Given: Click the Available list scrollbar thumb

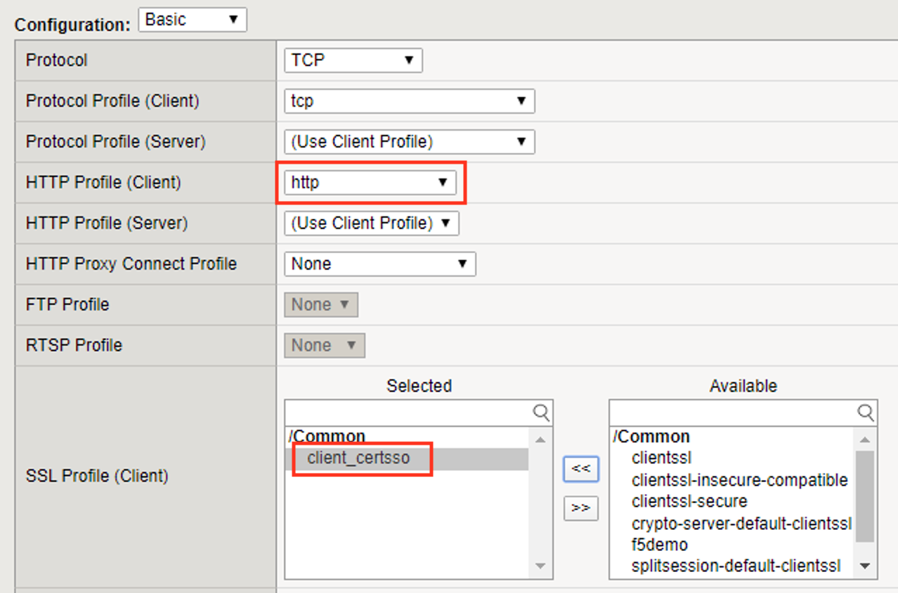Looking at the screenshot, I should 865,496.
